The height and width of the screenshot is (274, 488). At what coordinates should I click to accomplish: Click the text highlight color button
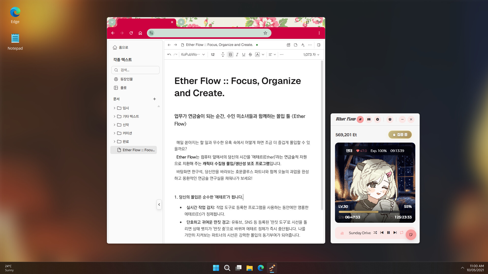point(257,55)
